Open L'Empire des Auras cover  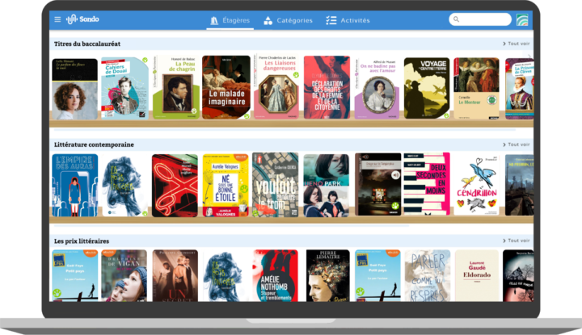tap(75, 186)
